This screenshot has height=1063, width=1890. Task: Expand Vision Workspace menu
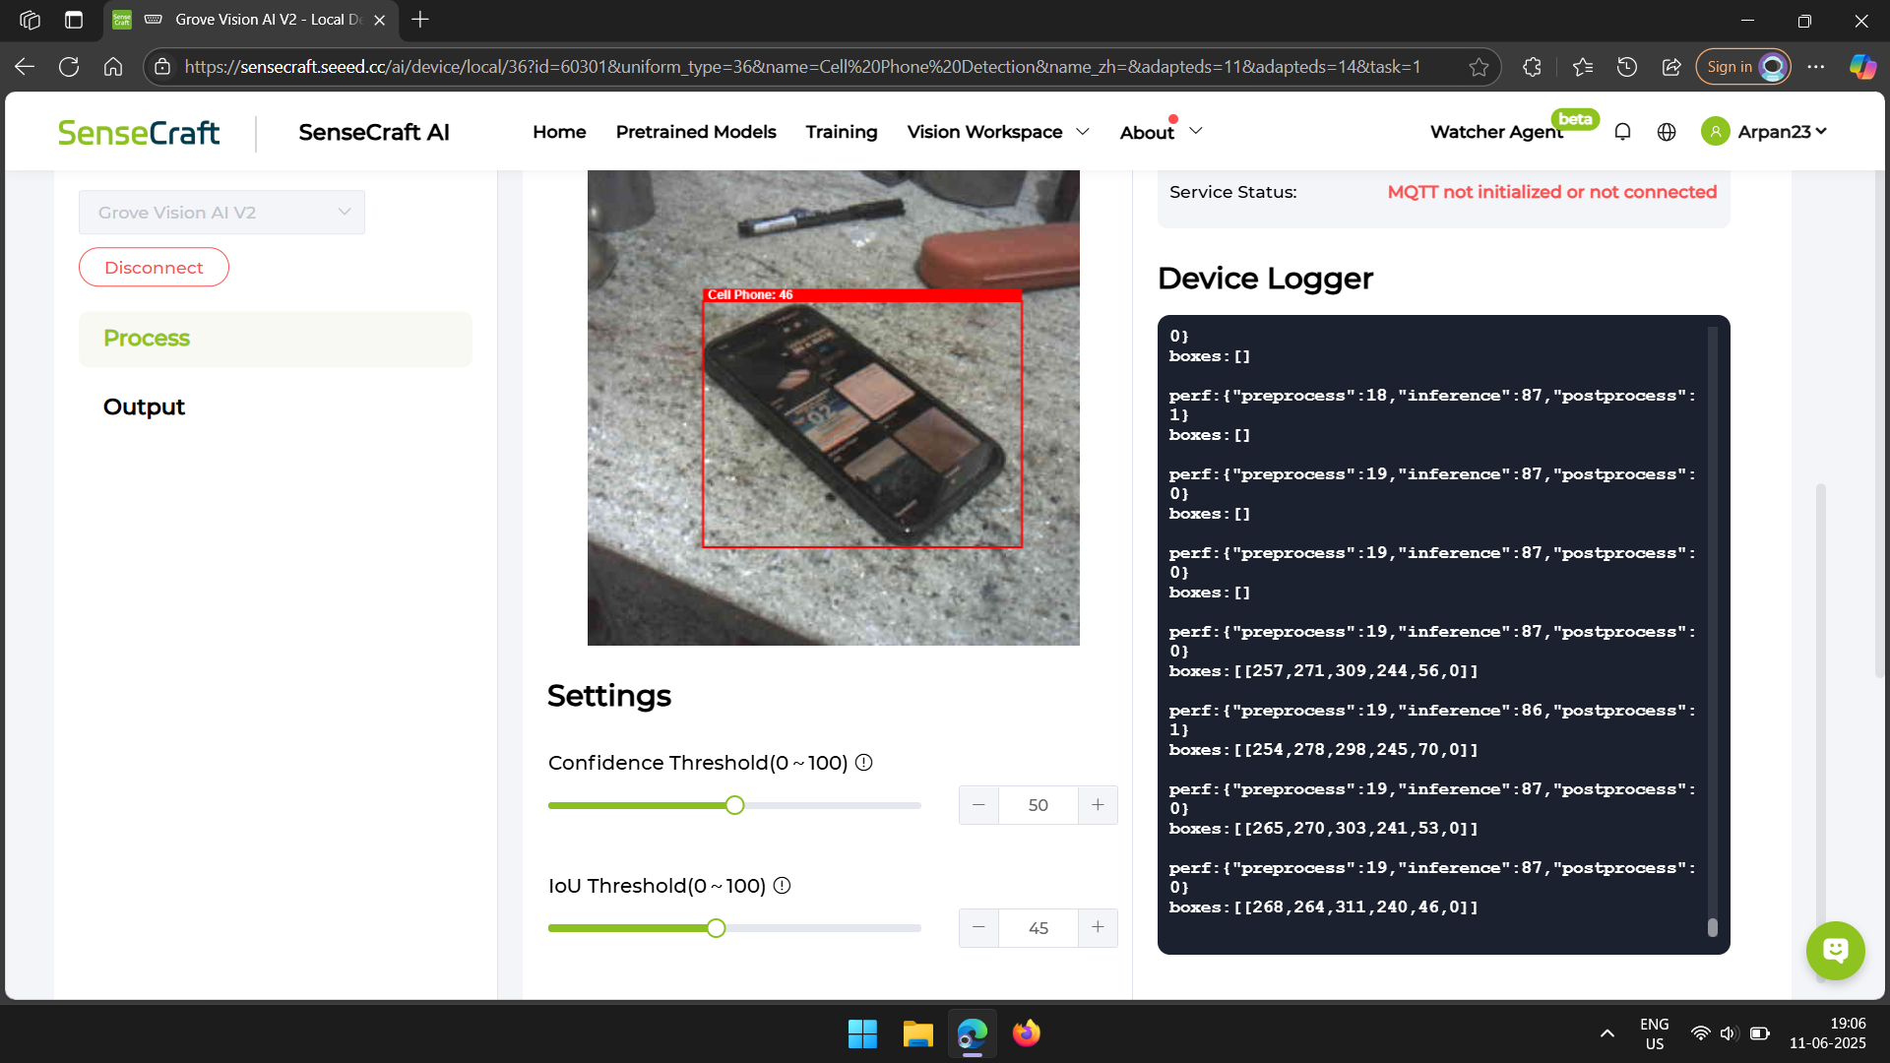(x=998, y=132)
